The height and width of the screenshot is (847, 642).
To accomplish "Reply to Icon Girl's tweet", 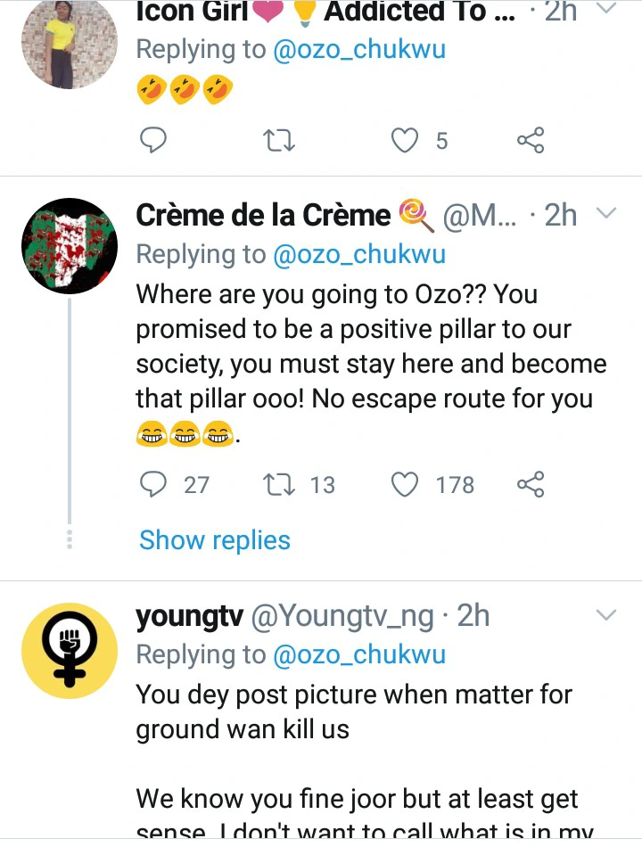I will [154, 140].
